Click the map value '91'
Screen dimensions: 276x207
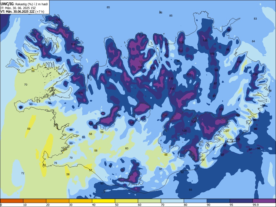(x=161, y=169)
